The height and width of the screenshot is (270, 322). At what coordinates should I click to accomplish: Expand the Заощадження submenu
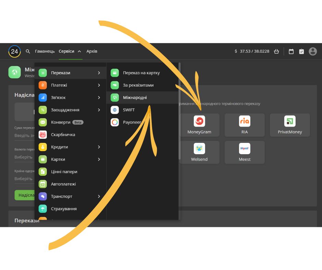click(70, 110)
